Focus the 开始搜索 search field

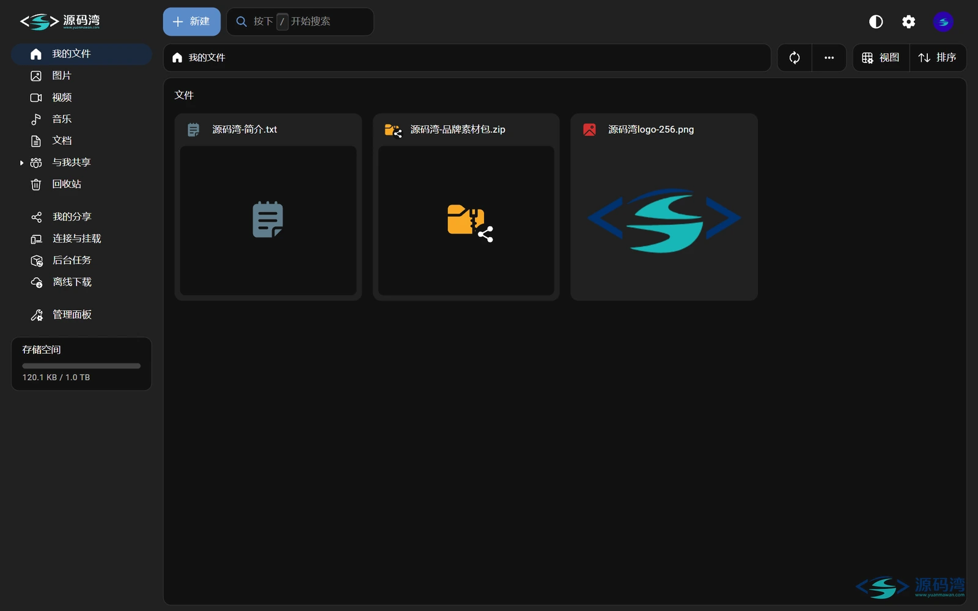point(300,21)
